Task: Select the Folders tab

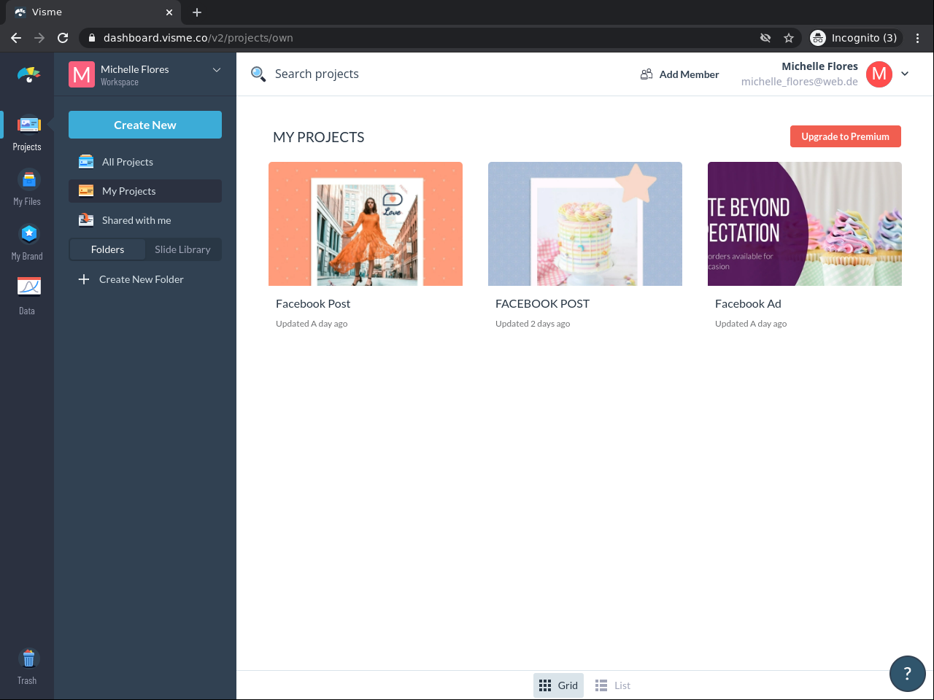Action: (108, 249)
